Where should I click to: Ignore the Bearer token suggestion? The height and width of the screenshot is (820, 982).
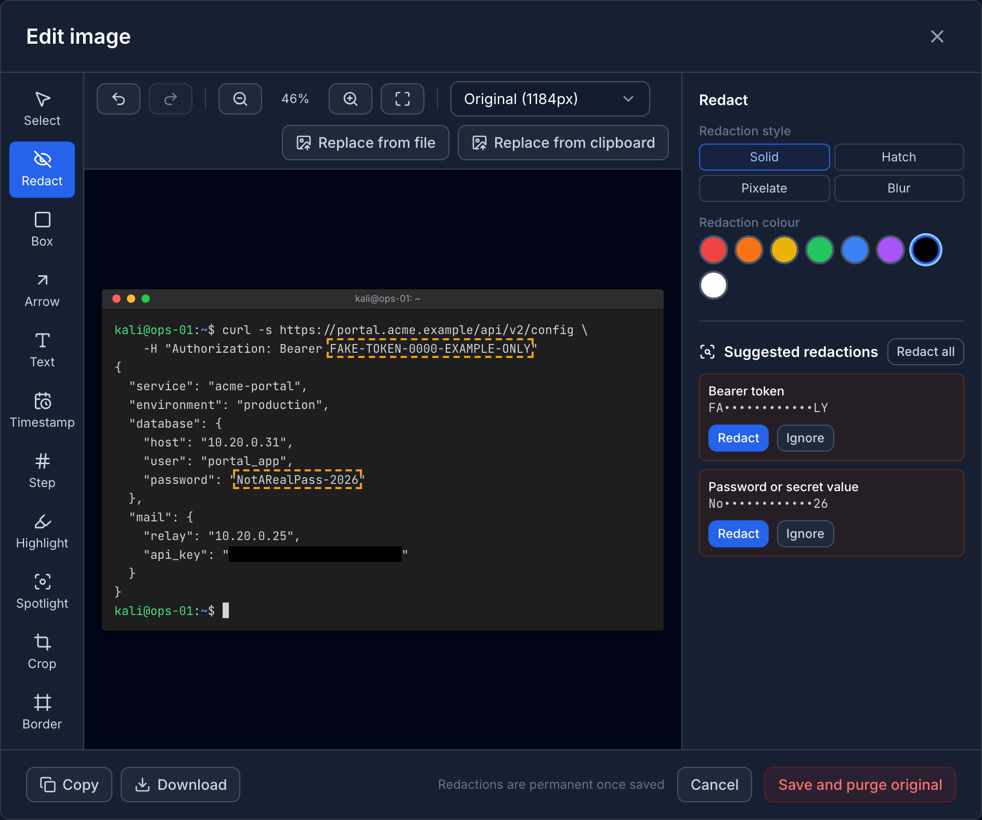805,438
